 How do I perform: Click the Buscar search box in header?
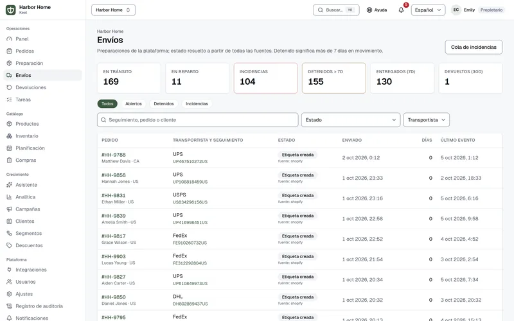point(336,10)
